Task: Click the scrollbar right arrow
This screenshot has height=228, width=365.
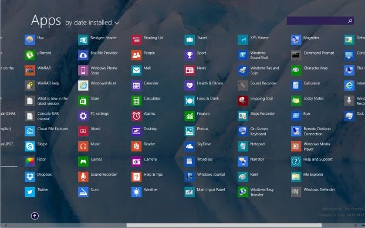Action: [356, 226]
